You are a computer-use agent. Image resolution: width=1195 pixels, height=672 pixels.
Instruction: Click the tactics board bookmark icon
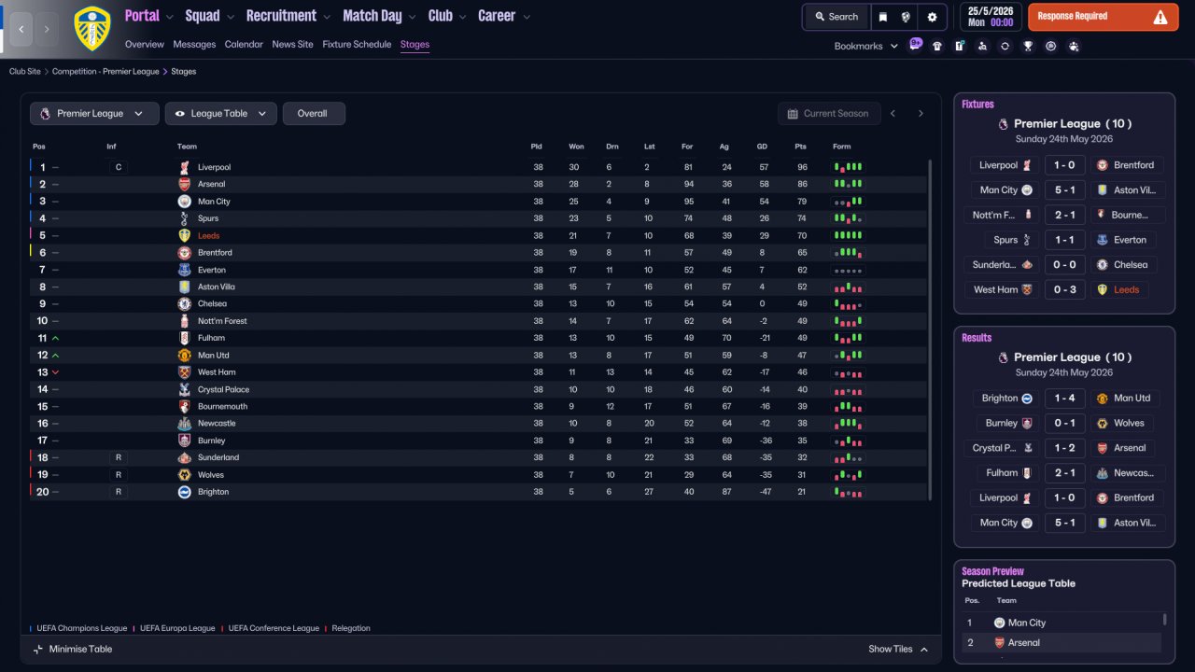[960, 46]
